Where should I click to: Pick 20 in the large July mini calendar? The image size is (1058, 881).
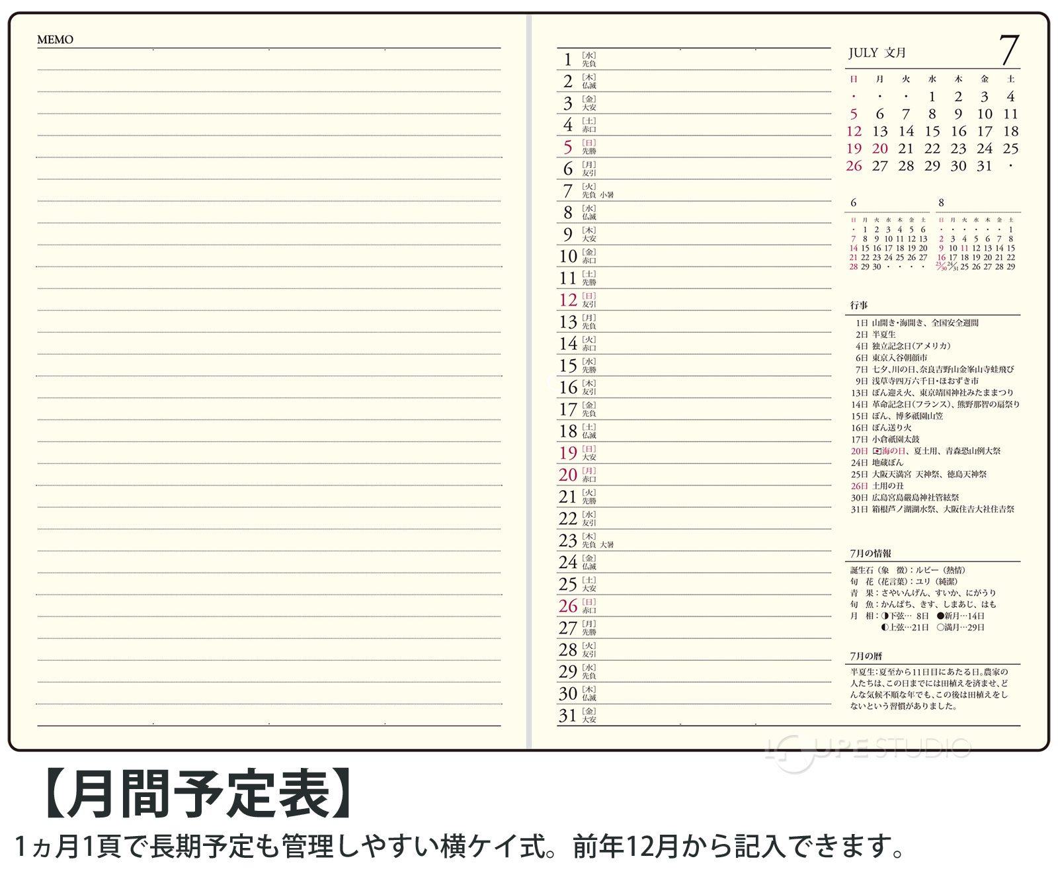[x=879, y=149]
